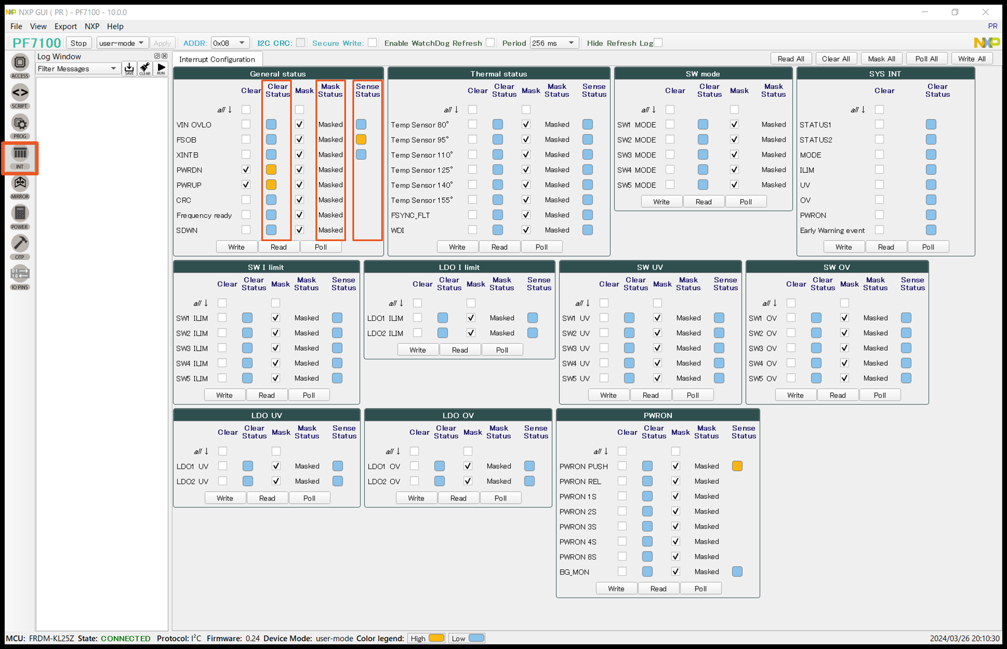Click the Stop button
The image size is (1007, 649).
(78, 43)
